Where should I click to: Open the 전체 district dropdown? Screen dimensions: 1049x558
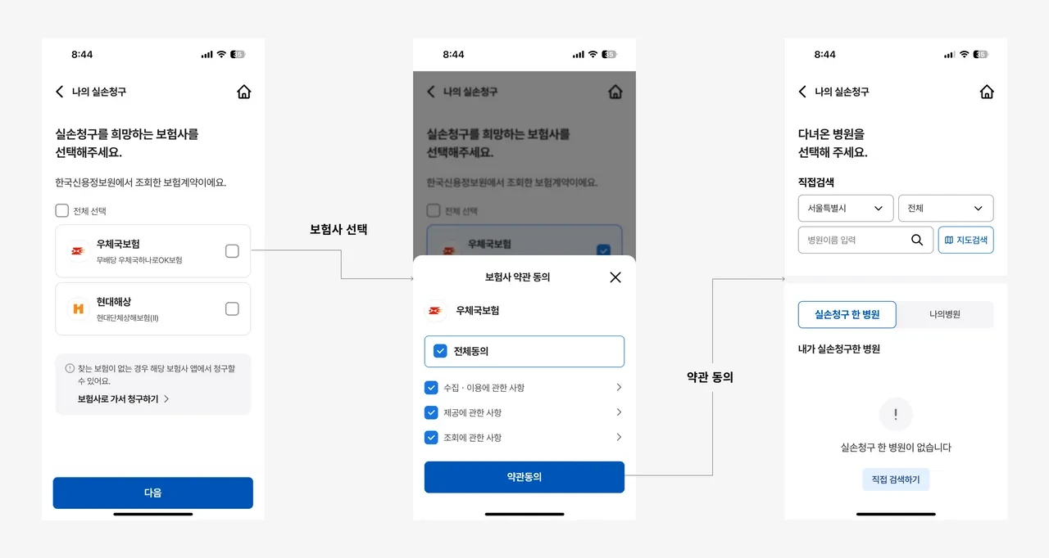click(946, 208)
